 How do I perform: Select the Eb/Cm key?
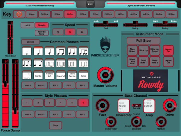[x=70, y=14]
